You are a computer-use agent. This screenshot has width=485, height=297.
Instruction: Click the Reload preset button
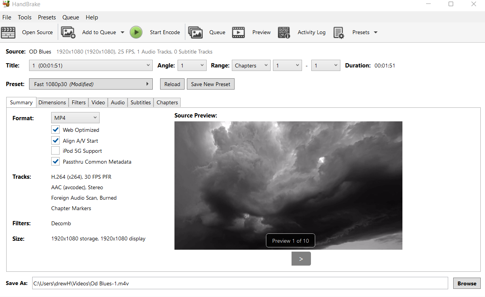(172, 84)
